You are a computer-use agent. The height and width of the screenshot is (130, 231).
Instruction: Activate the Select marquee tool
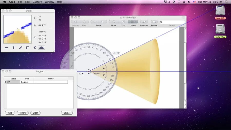(132, 22)
